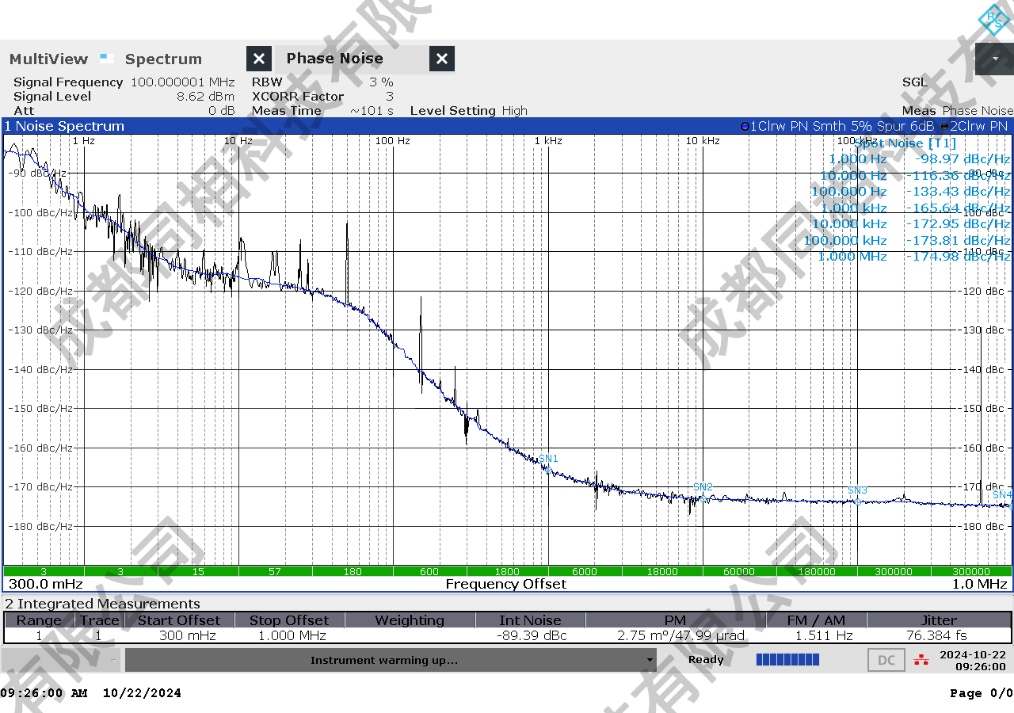This screenshot has height=713, width=1014.
Task: Click the Jitter column header
Action: tap(939, 620)
